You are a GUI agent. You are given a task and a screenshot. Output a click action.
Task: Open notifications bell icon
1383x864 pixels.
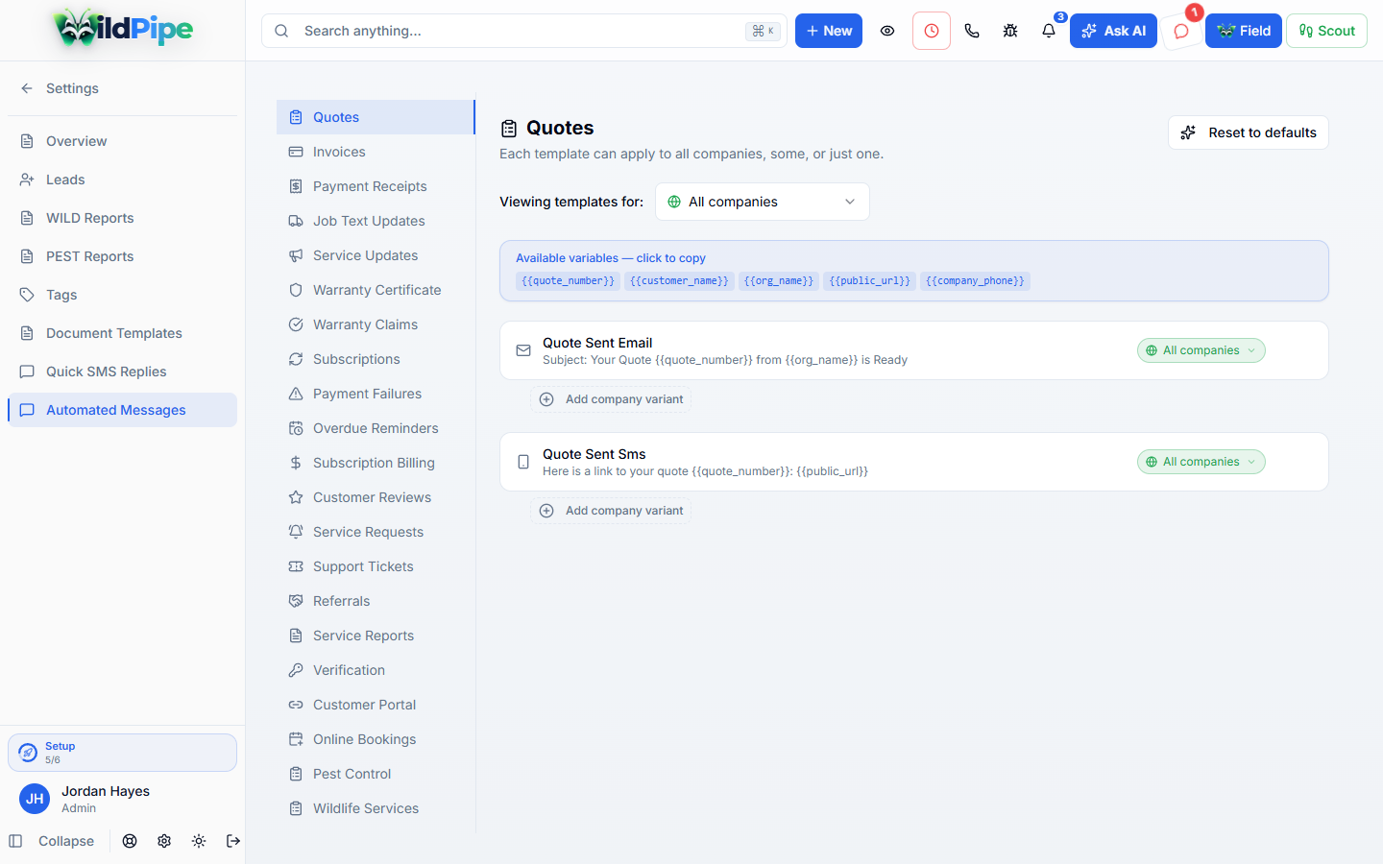point(1049,31)
